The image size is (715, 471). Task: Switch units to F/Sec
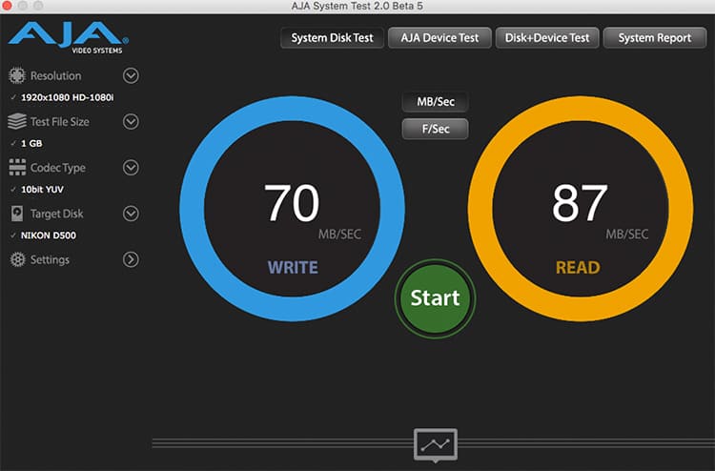tap(435, 129)
